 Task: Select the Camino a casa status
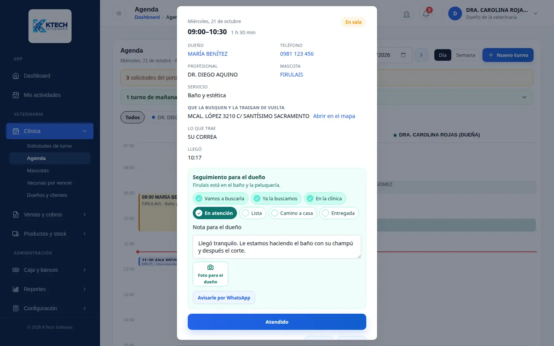pos(292,213)
